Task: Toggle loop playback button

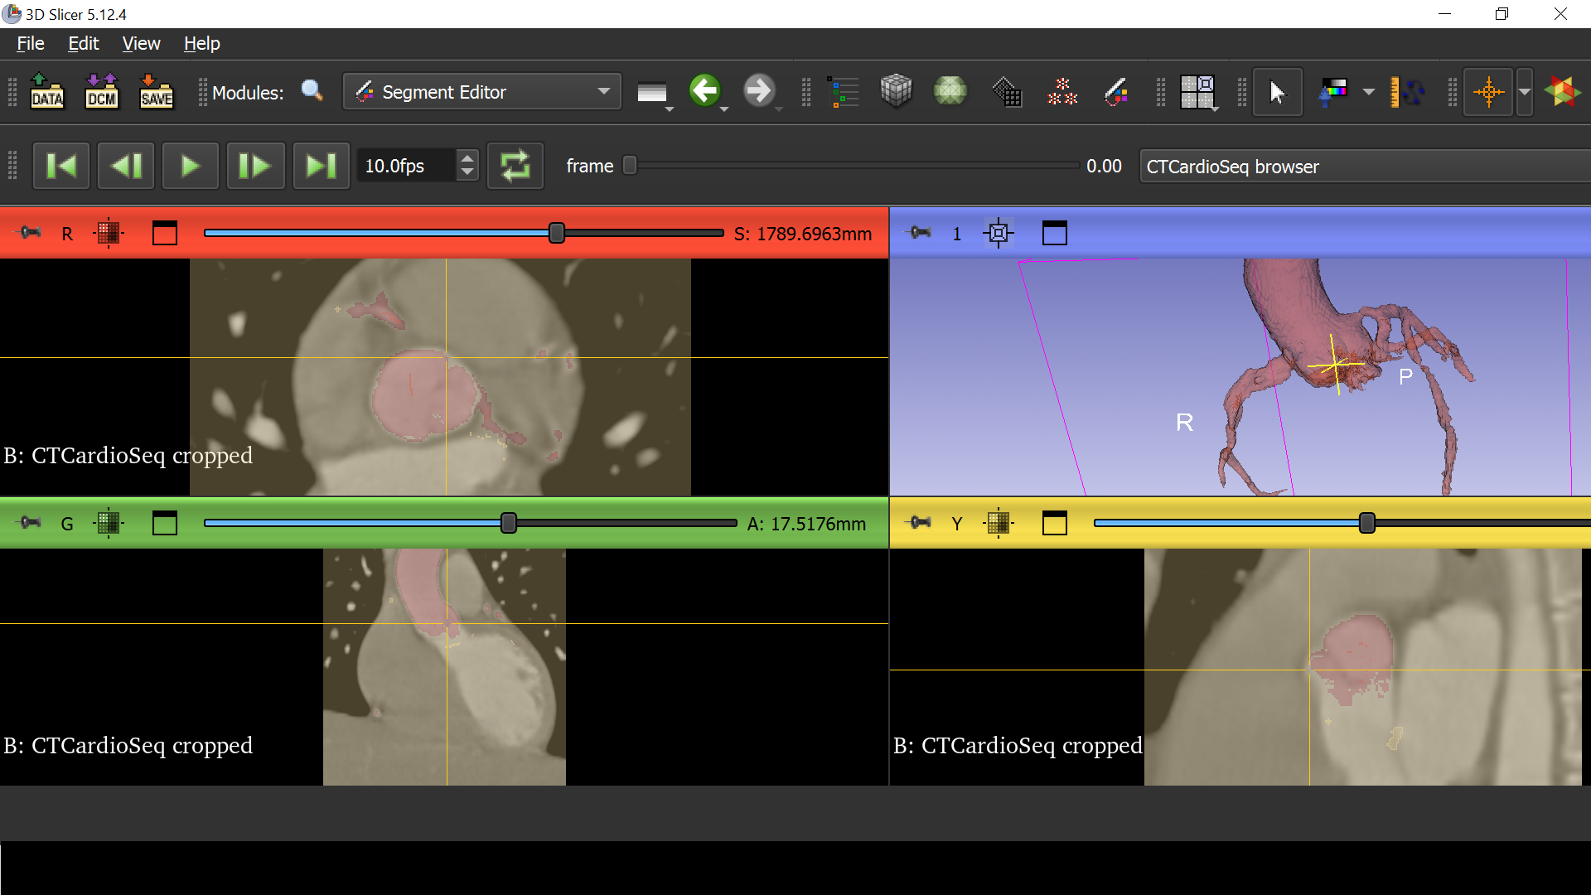Action: click(x=515, y=166)
